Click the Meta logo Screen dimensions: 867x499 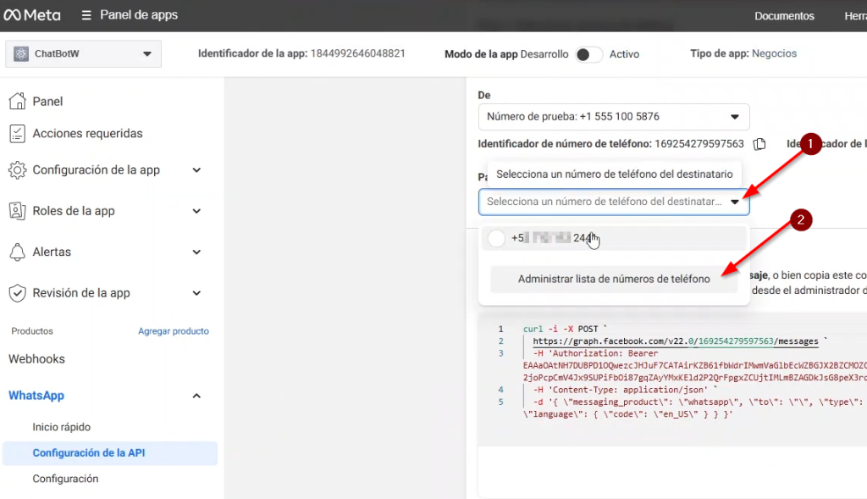point(32,15)
